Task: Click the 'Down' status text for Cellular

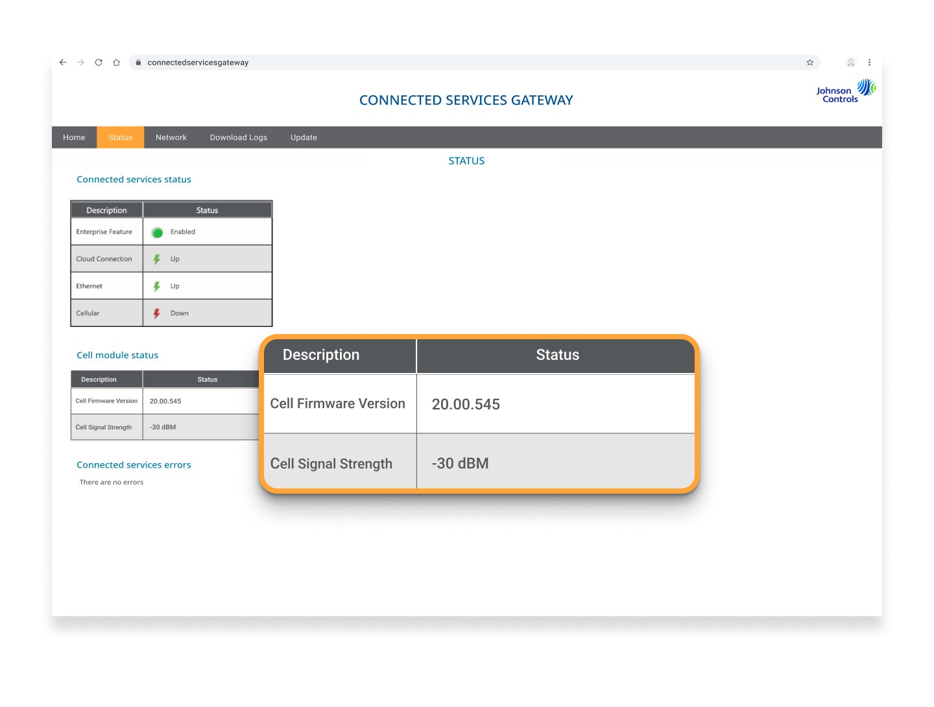Action: coord(180,313)
